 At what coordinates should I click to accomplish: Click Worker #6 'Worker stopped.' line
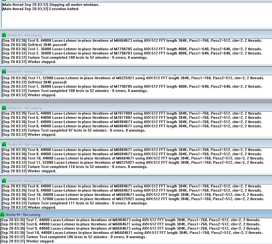point(28,241)
